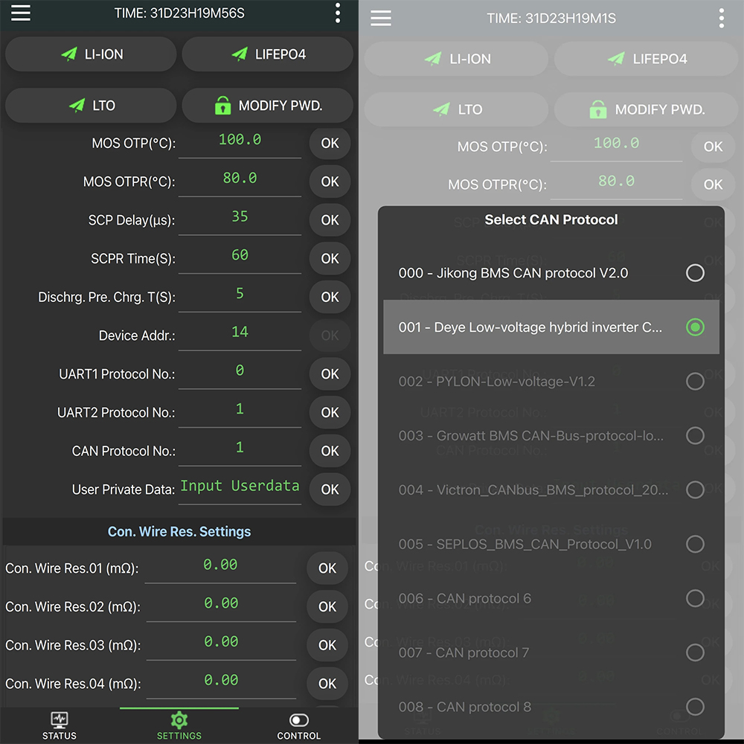Image resolution: width=744 pixels, height=744 pixels.
Task: Choose Victron_CANbus_BMS_protocol option
Action: (694, 490)
